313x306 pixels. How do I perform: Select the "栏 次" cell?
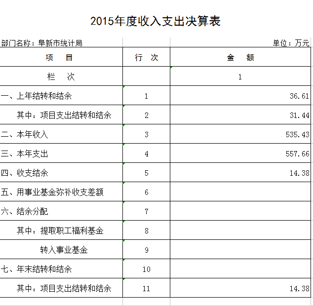coord(61,76)
